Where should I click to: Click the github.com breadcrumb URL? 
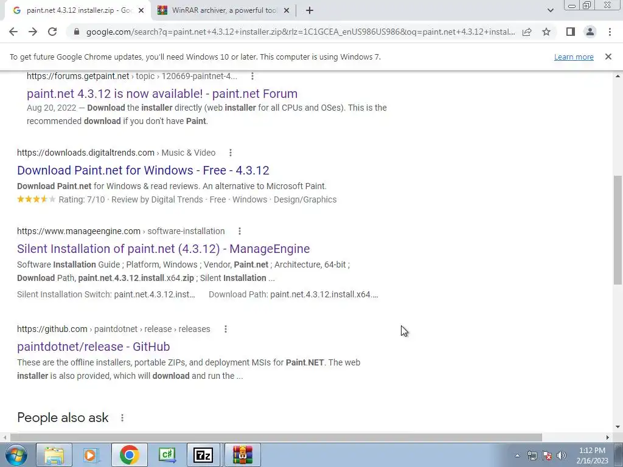pos(114,329)
